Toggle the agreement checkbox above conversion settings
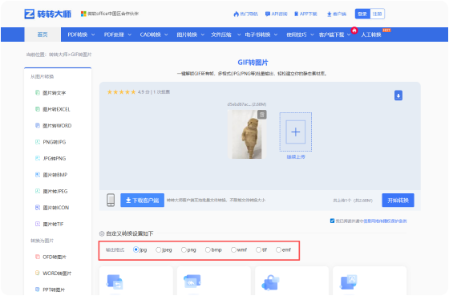This screenshot has height=296, width=449. point(332,221)
